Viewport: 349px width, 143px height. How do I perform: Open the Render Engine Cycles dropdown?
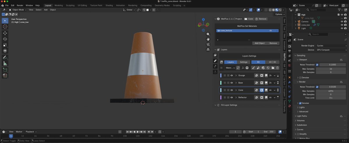pyautogui.click(x=332, y=46)
